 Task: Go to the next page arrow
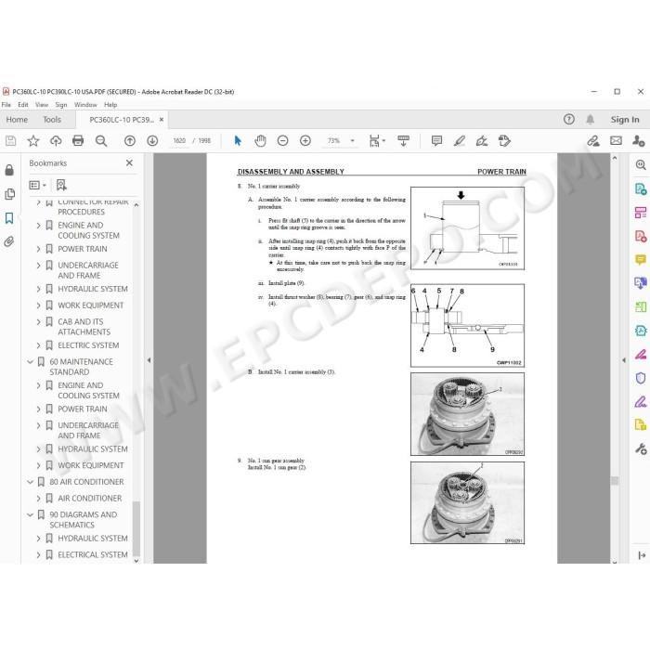click(x=152, y=141)
